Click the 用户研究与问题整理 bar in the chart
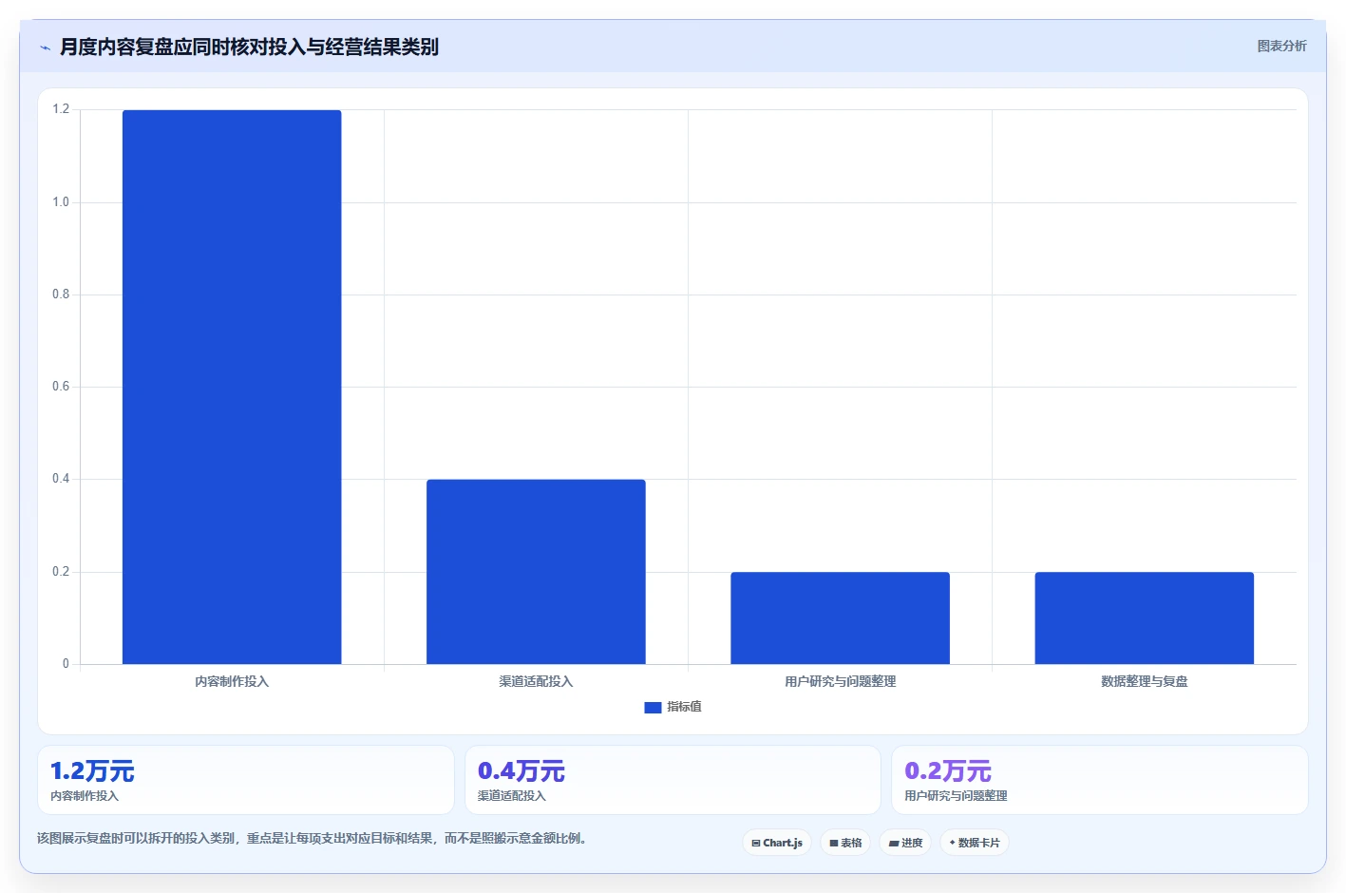 point(840,617)
